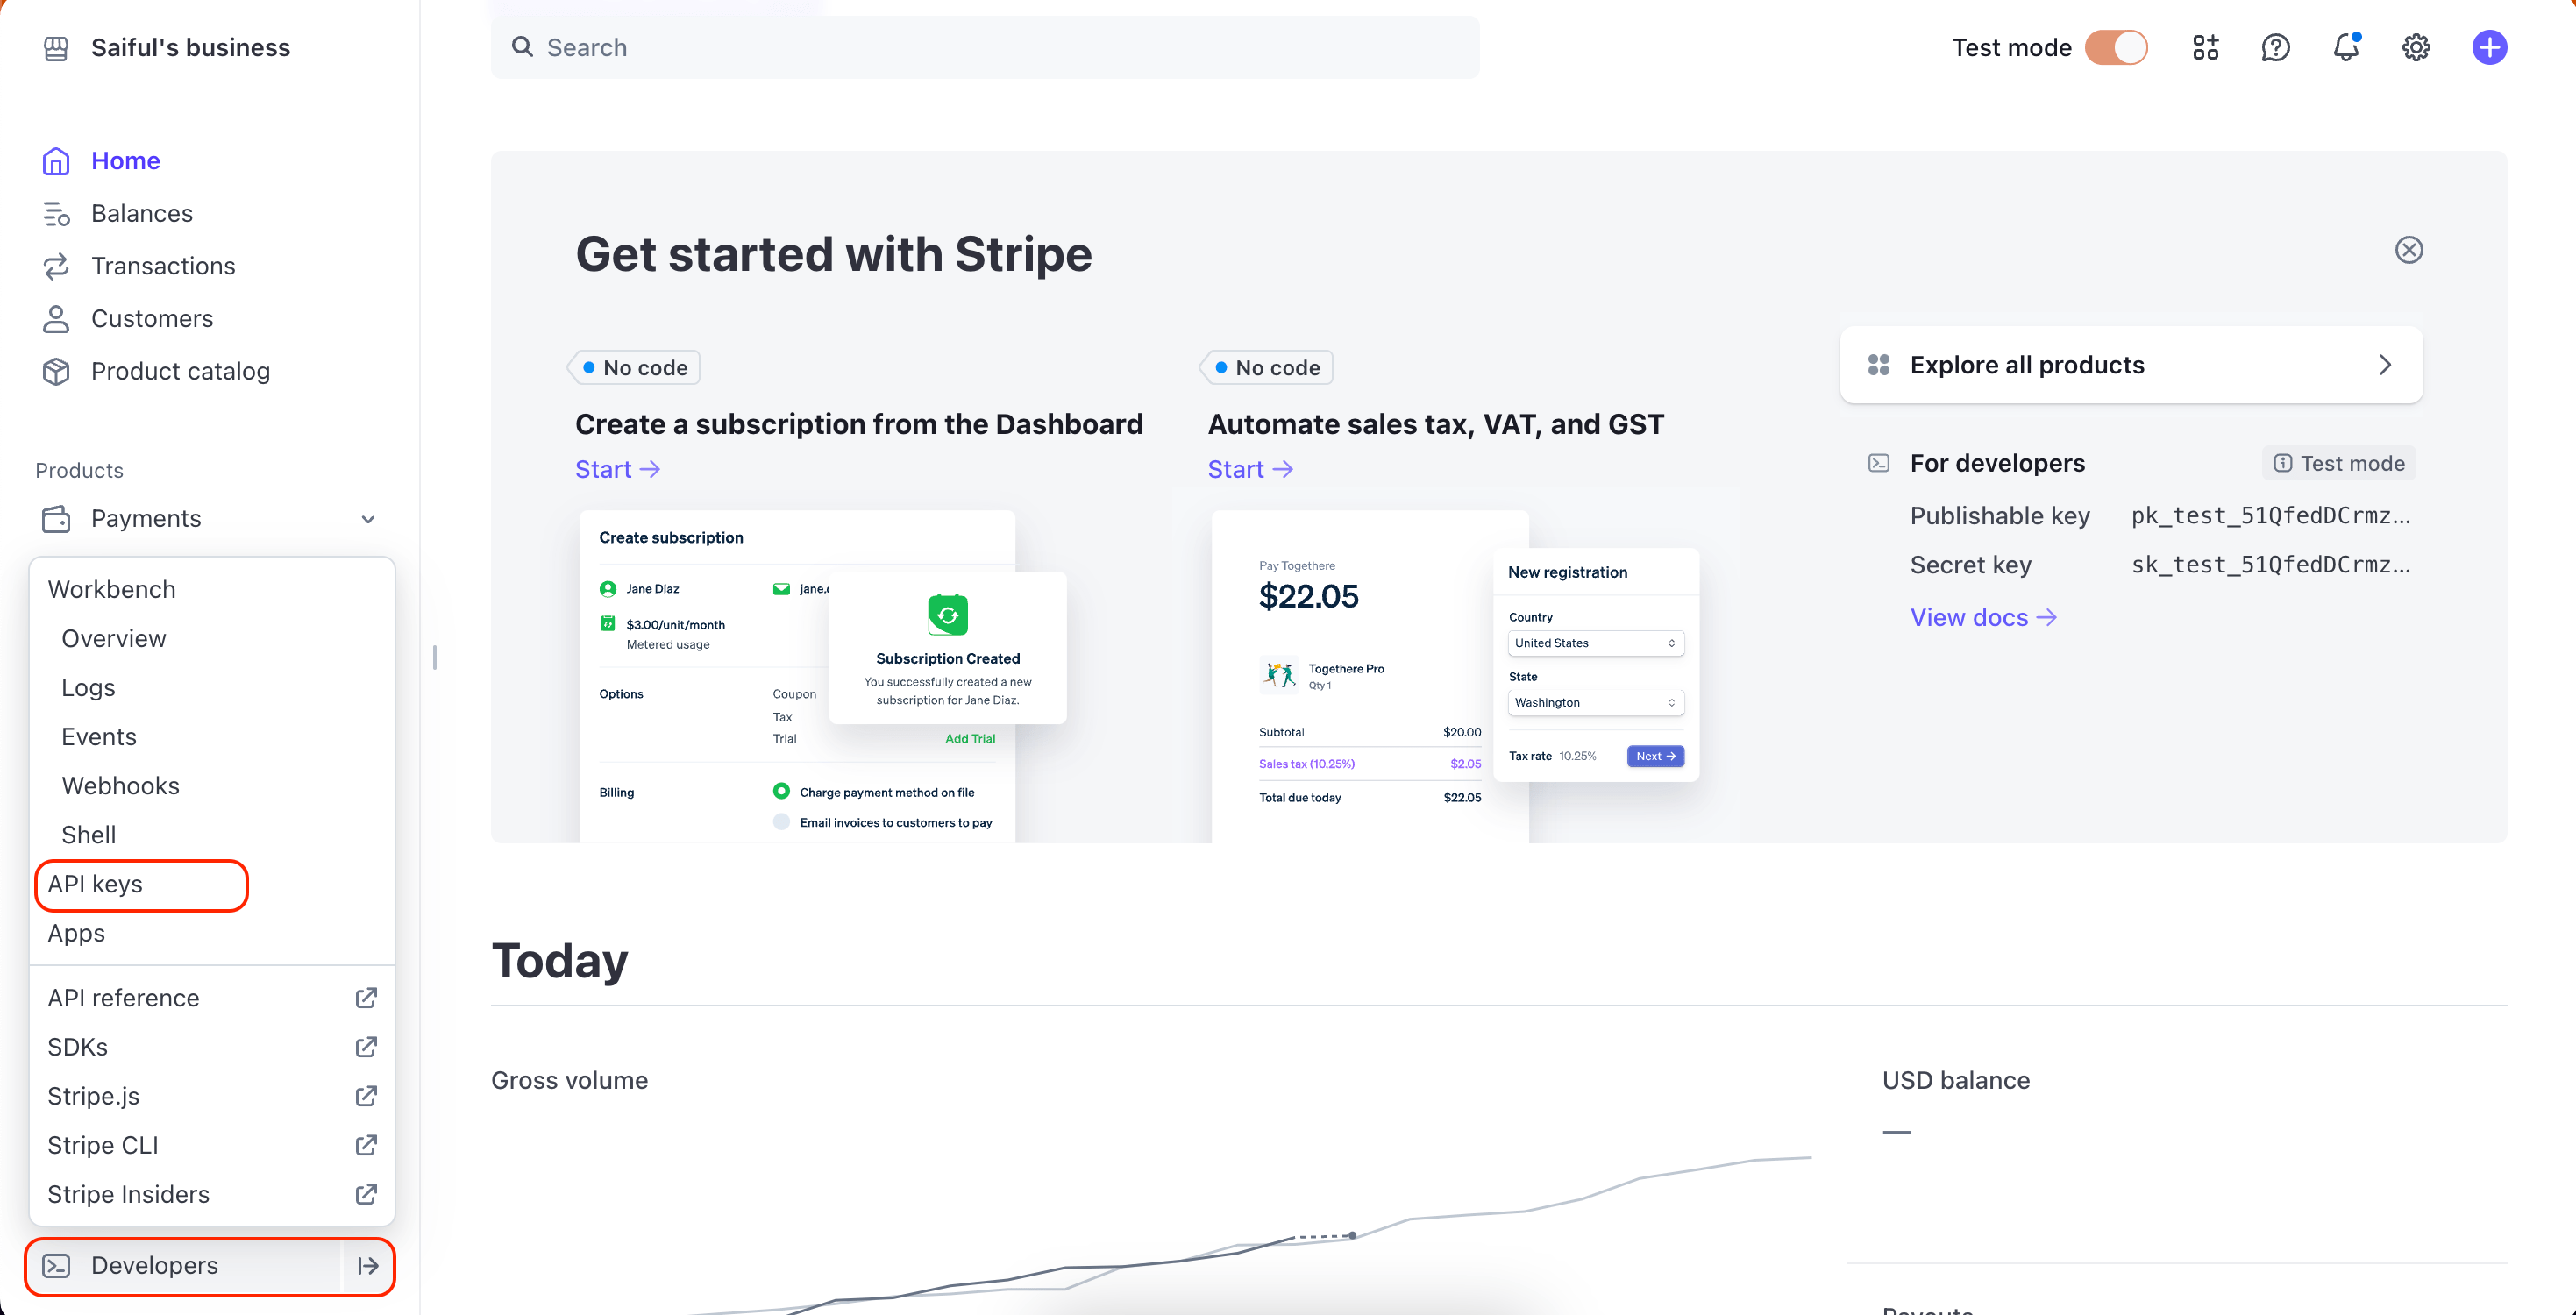Select Charge payment method on file option
Screen dimensions: 2576x1315
781,791
